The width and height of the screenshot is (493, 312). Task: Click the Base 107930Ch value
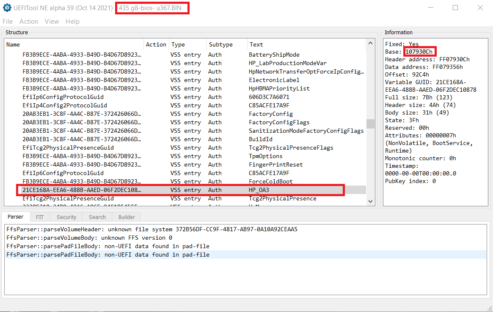click(419, 52)
